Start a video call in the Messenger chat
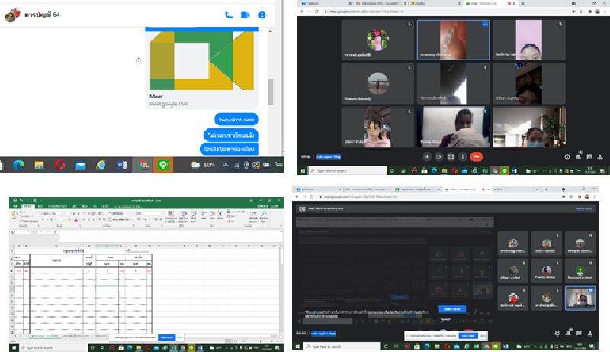The height and width of the screenshot is (352, 610). [x=246, y=15]
